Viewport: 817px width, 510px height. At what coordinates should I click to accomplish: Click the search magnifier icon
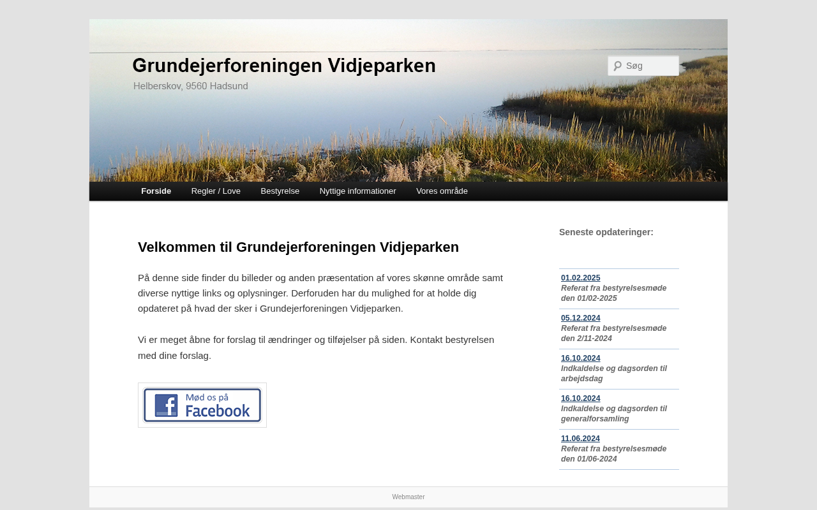pos(617,66)
